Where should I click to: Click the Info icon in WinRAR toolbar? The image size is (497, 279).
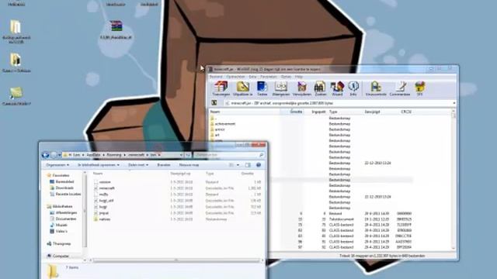(x=353, y=88)
